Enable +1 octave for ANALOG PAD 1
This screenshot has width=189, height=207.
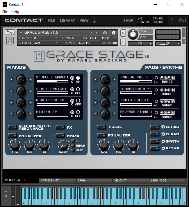[156, 78]
